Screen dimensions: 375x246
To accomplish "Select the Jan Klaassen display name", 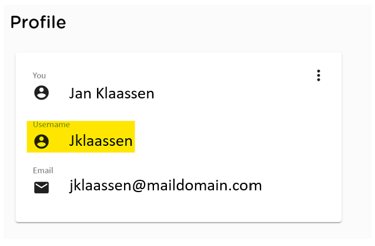I will click(112, 93).
